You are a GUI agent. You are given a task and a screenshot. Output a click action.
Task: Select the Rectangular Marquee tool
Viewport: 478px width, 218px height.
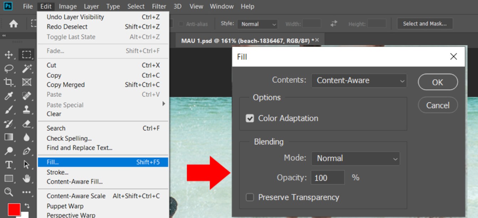27,55
